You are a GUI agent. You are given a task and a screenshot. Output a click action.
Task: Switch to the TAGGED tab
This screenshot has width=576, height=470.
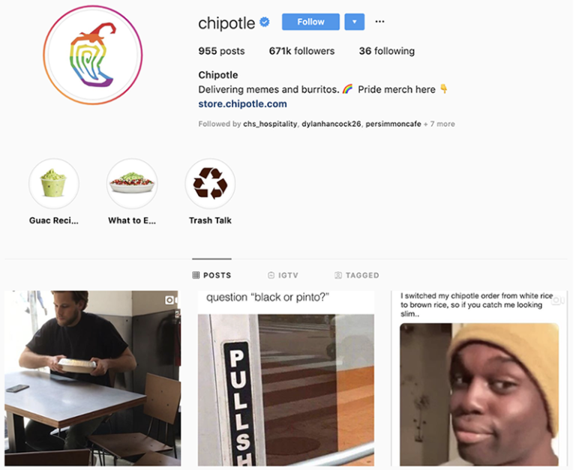pyautogui.click(x=357, y=275)
